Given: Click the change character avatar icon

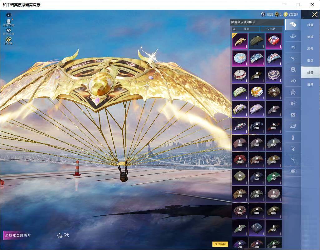Looking at the screenshot, I should pyautogui.click(x=8, y=22).
